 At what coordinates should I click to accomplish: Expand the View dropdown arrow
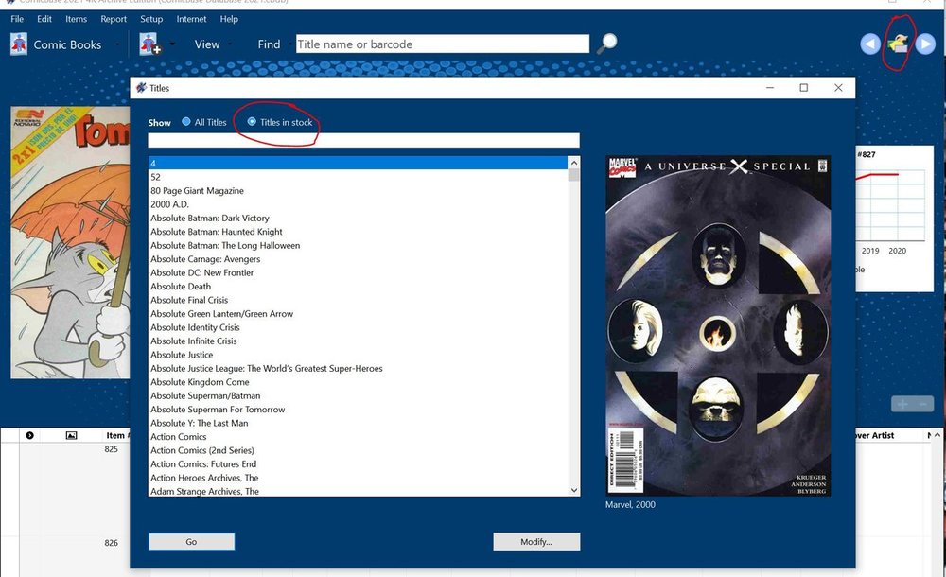click(x=230, y=44)
